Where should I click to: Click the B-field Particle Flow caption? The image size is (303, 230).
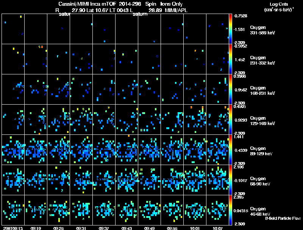283,218
